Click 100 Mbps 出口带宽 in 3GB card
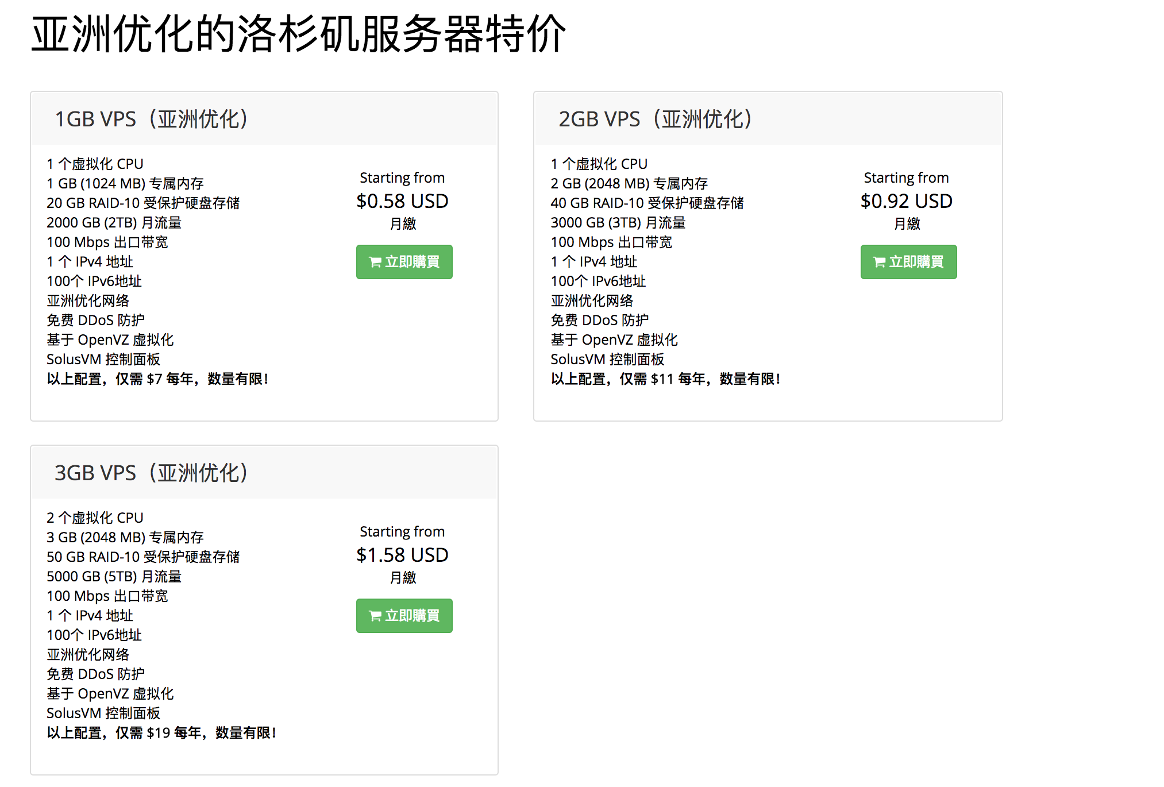Screen dimensions: 1164x787 107,596
